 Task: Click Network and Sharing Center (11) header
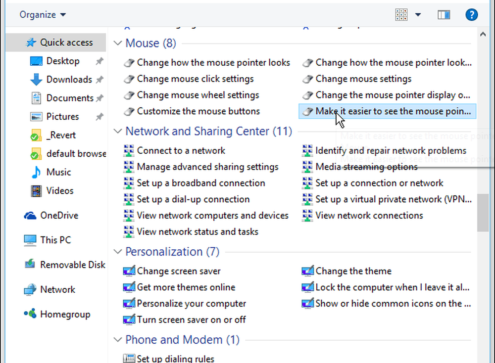click(209, 131)
